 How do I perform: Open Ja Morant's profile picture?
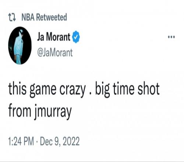click(20, 46)
